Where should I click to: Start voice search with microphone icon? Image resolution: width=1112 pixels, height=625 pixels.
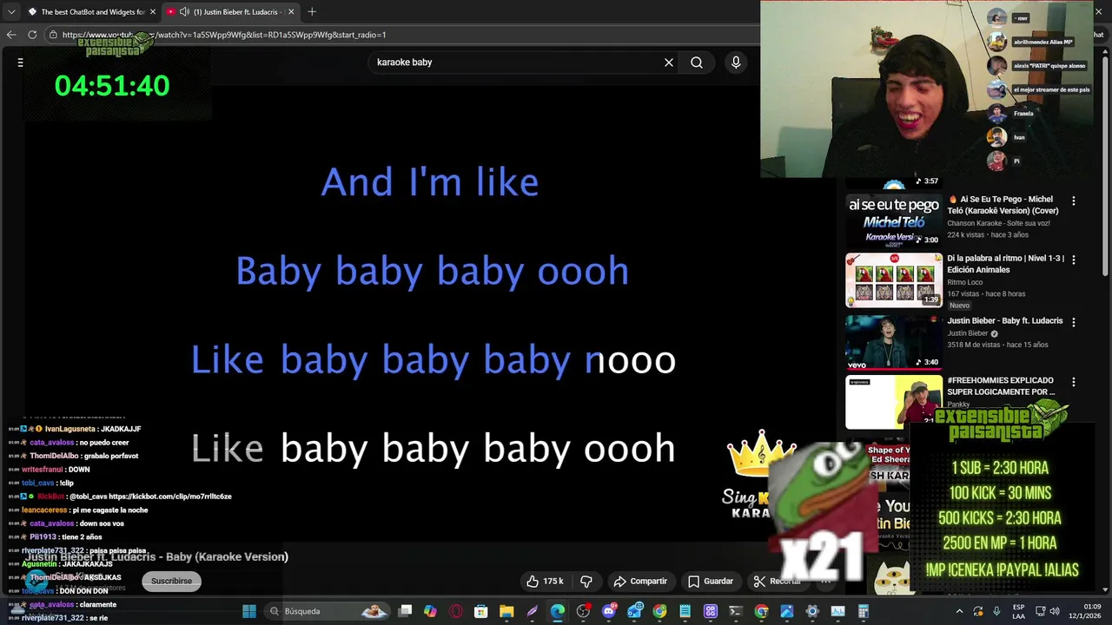click(736, 62)
